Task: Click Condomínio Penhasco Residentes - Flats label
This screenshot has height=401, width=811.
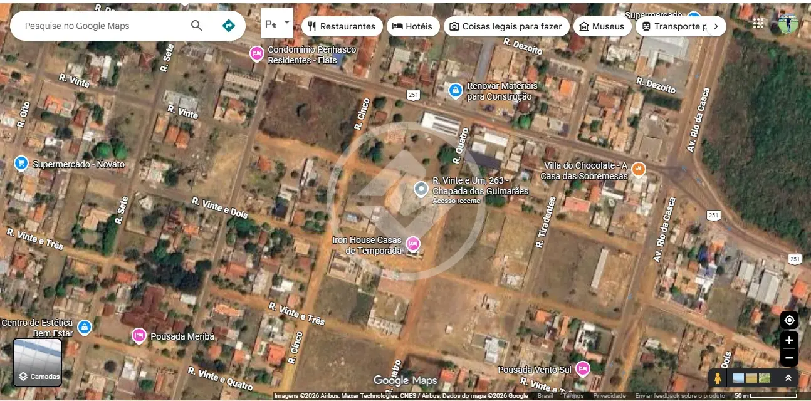Action: (312, 55)
